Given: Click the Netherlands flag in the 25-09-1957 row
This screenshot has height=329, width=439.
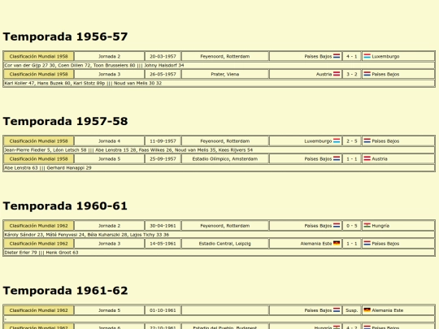Looking at the screenshot, I should [x=337, y=158].
